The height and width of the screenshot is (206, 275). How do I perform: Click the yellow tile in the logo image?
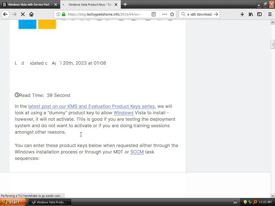click(47, 24)
